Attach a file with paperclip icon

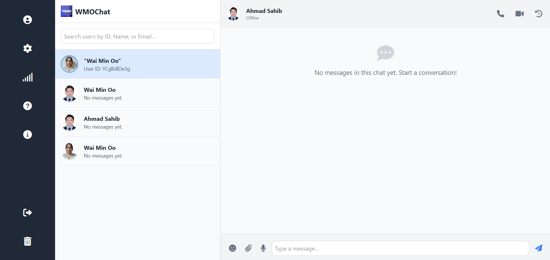click(x=248, y=248)
